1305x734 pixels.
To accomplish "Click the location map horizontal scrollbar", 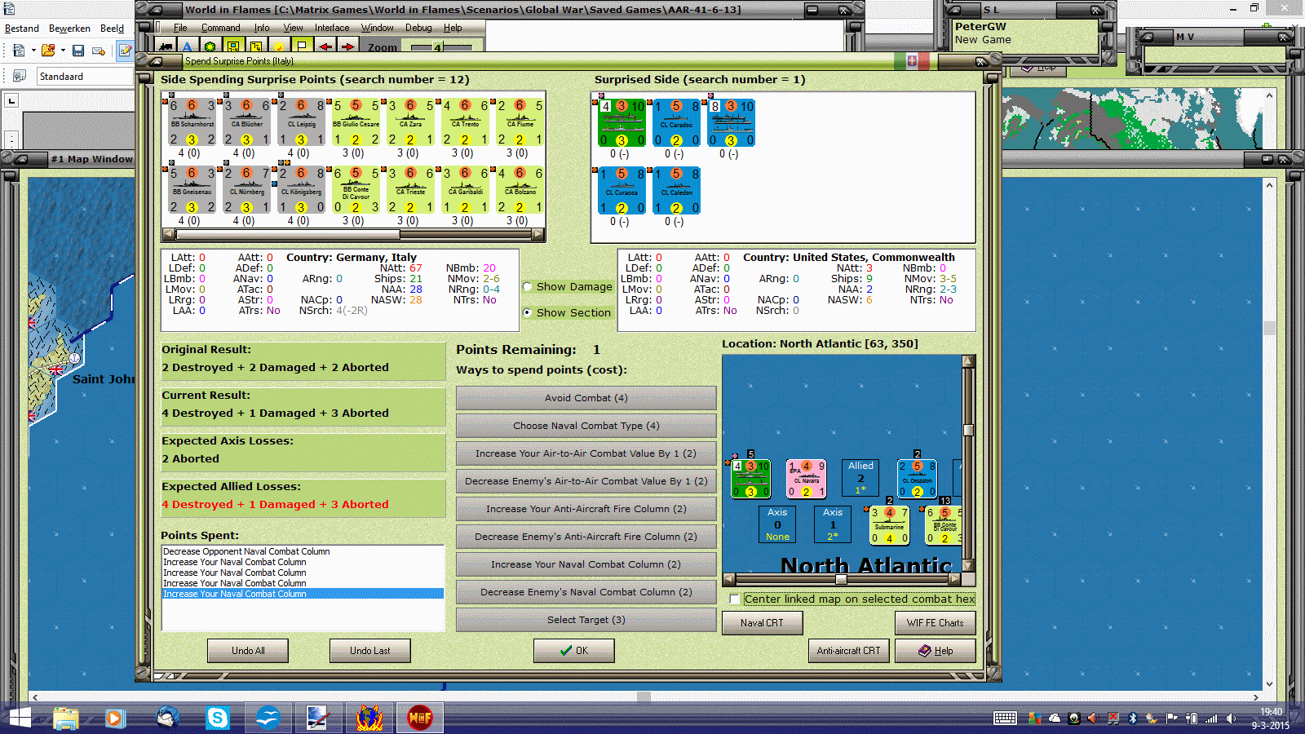I will (843, 579).
